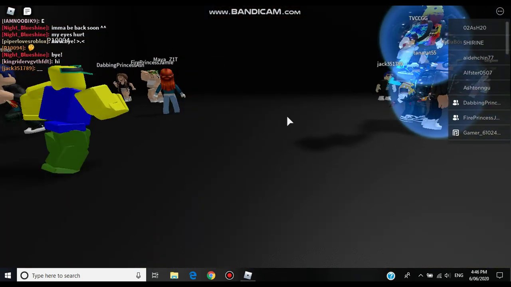Select player Ashtonngu in the player list
Image resolution: width=511 pixels, height=287 pixels.
click(479, 88)
